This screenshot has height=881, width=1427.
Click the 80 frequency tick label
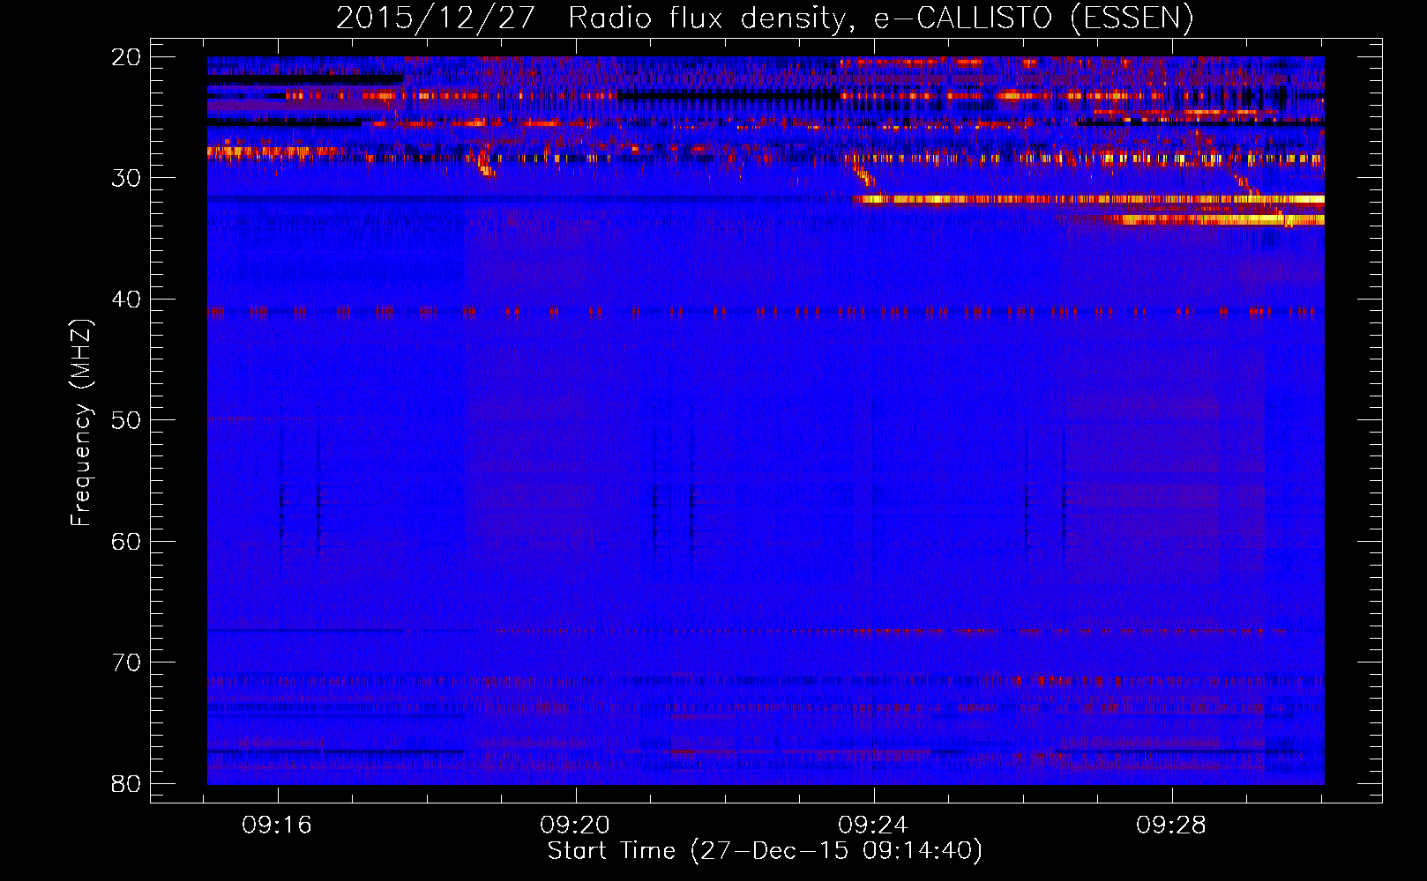point(127,783)
